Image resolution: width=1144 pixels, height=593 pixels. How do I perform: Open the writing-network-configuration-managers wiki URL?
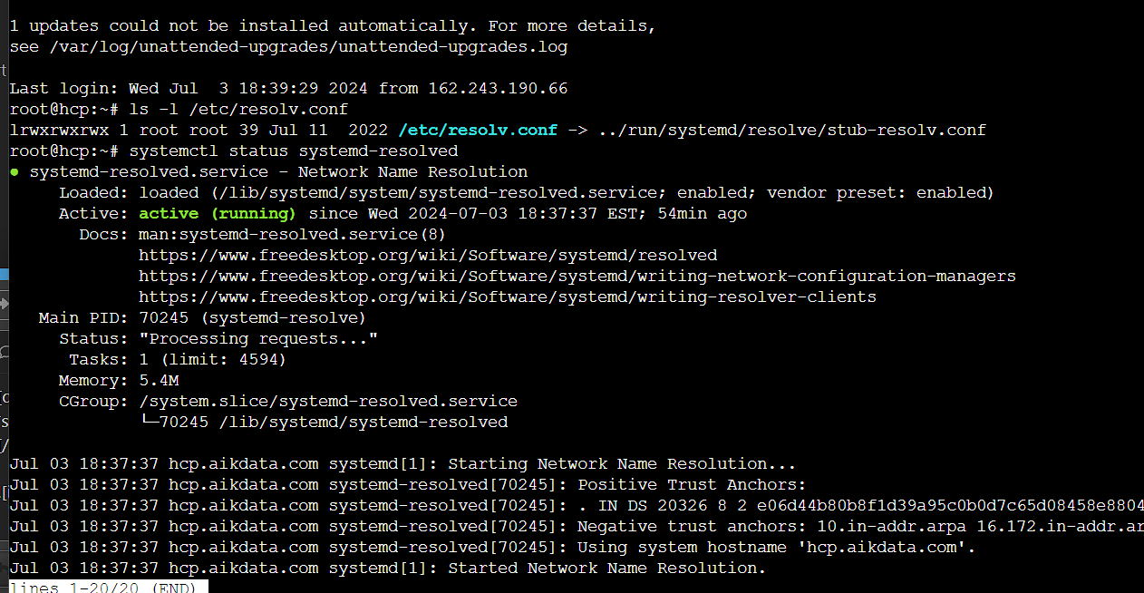click(x=577, y=277)
